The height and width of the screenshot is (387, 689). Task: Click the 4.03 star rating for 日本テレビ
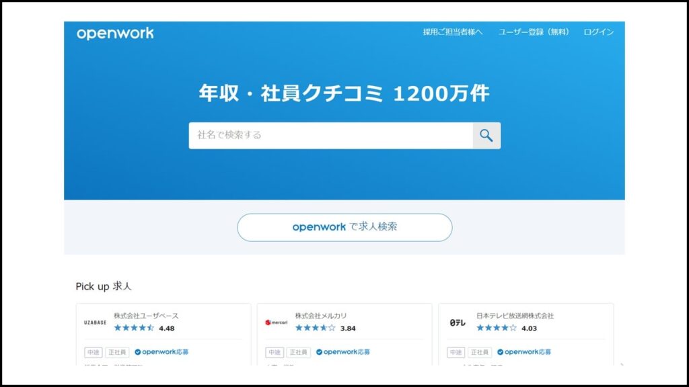click(x=507, y=328)
